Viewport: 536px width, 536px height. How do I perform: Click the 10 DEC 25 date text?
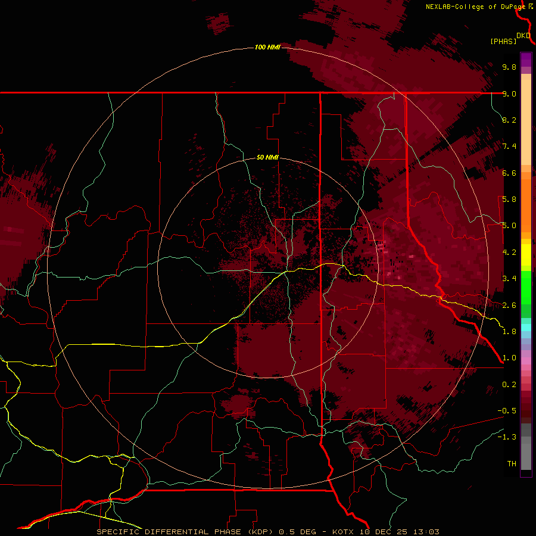(x=383, y=532)
